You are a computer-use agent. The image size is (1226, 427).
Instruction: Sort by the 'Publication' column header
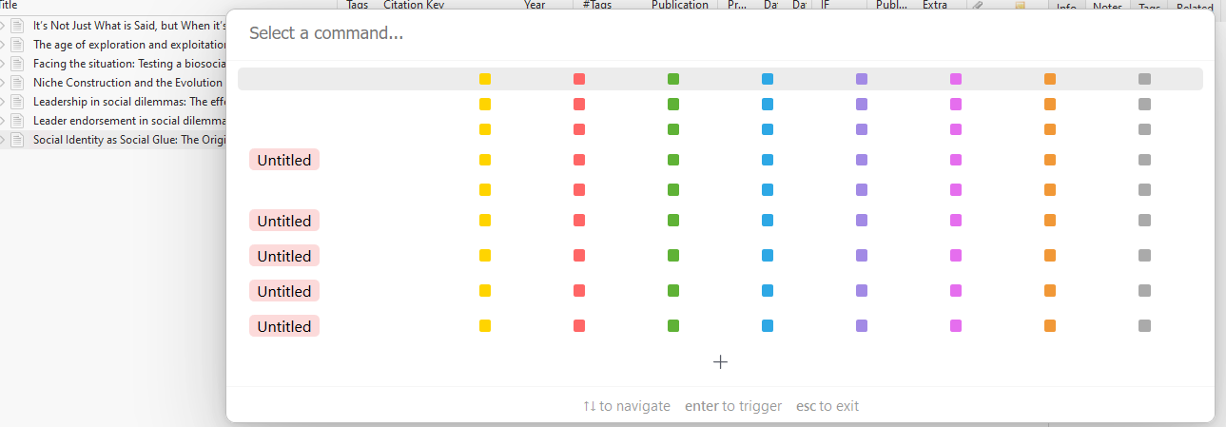(x=679, y=5)
